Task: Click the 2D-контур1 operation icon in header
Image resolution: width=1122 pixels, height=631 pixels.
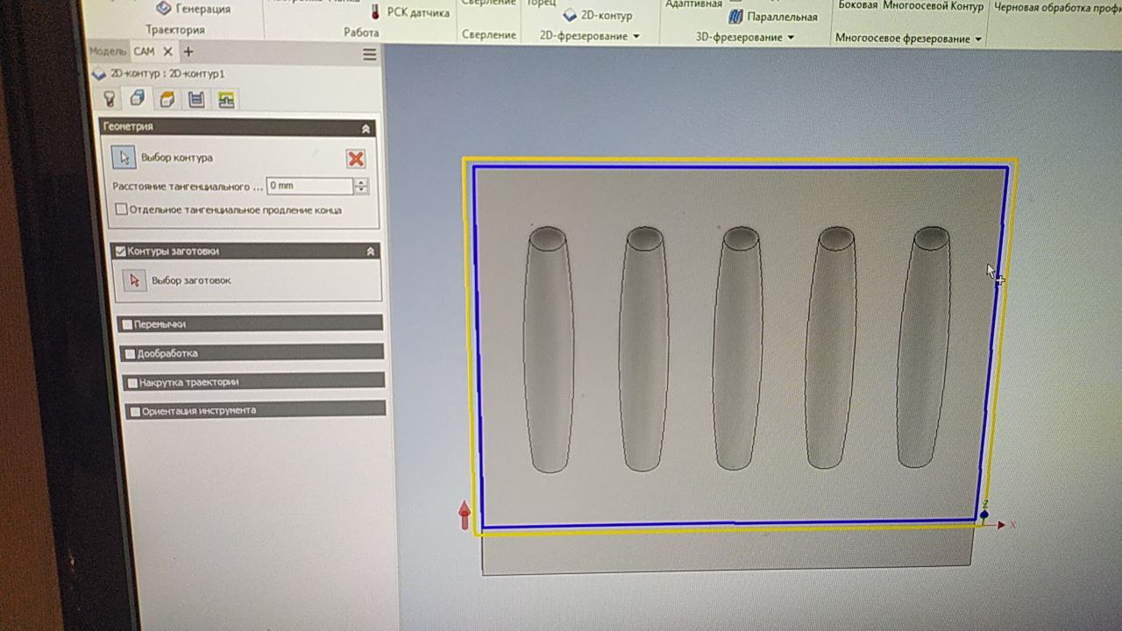Action: [99, 74]
